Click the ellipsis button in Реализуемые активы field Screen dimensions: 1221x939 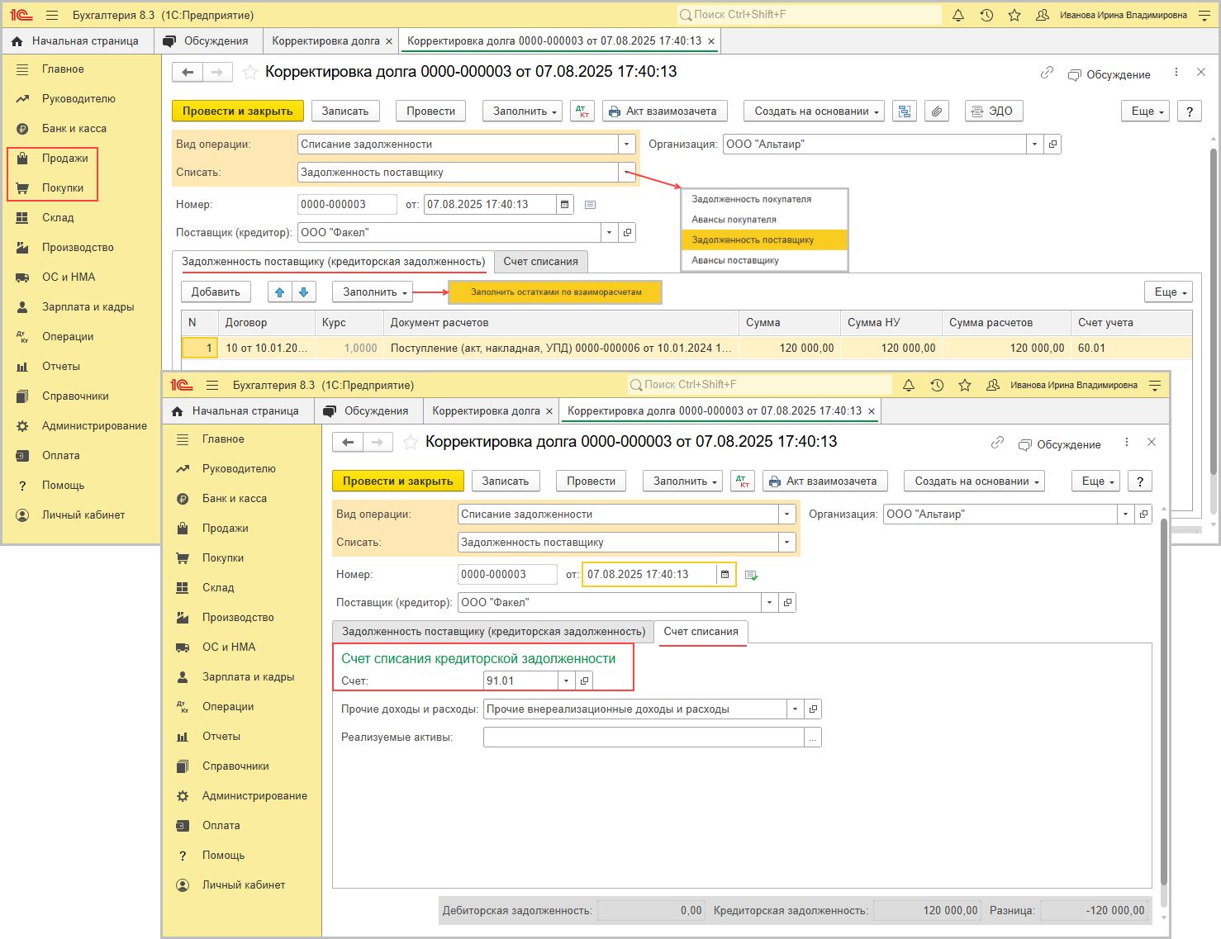[x=813, y=737]
